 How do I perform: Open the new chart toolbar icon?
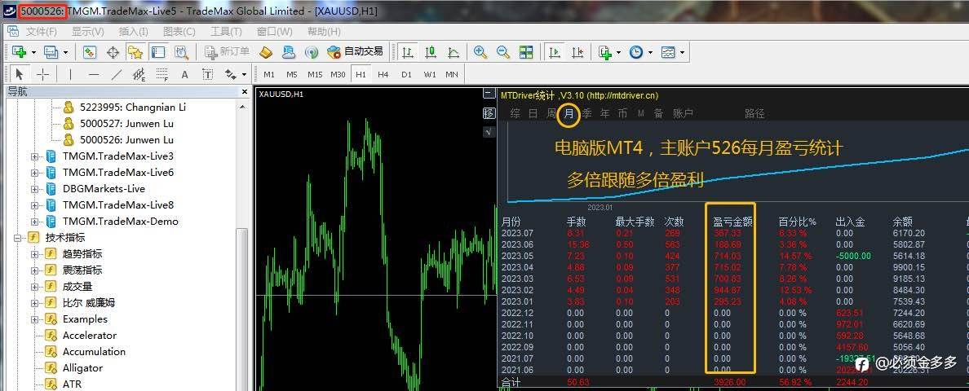pos(19,52)
